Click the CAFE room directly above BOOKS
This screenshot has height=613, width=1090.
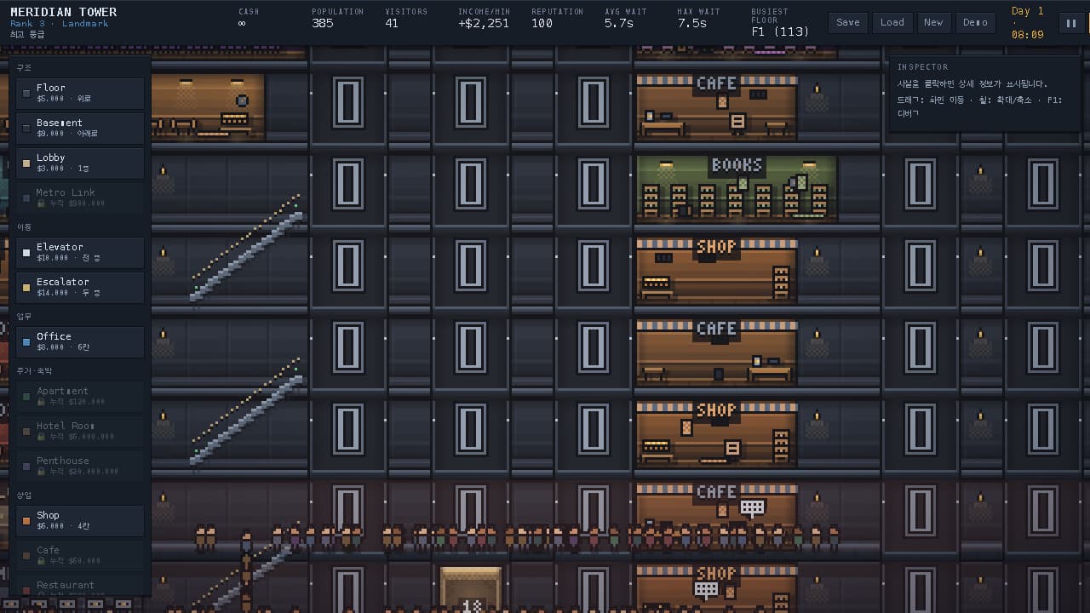pyautogui.click(x=716, y=106)
